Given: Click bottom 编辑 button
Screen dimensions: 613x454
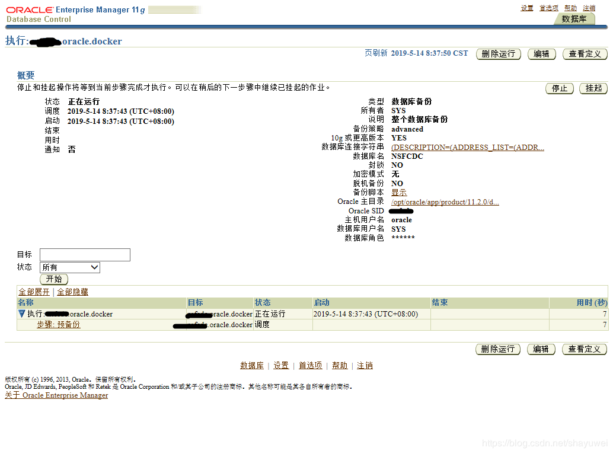Looking at the screenshot, I should click(541, 349).
